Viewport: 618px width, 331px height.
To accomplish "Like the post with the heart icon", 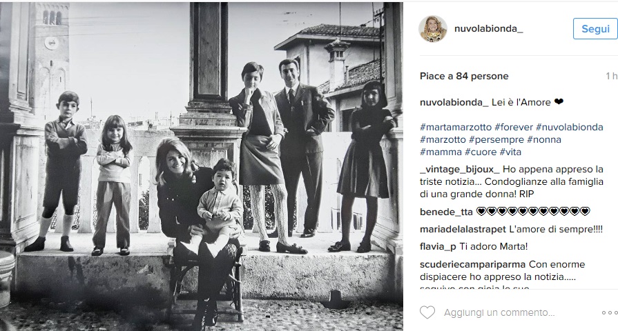I will tap(427, 312).
